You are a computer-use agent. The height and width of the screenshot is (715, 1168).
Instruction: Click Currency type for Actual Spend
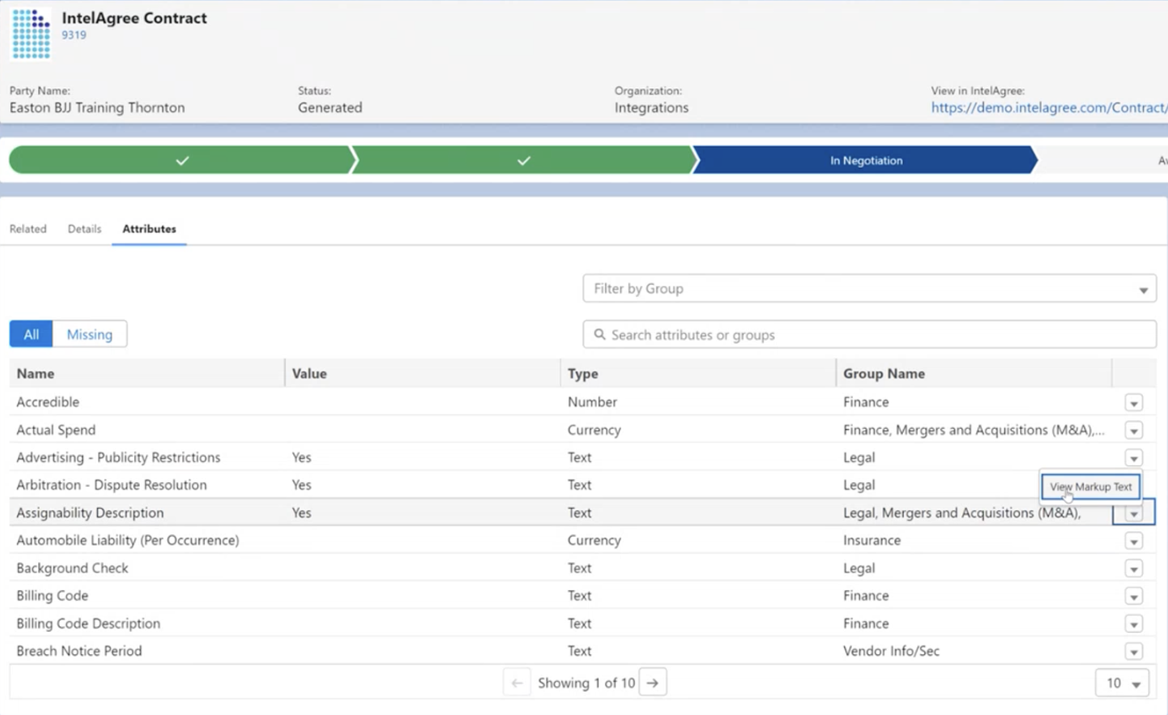point(594,430)
